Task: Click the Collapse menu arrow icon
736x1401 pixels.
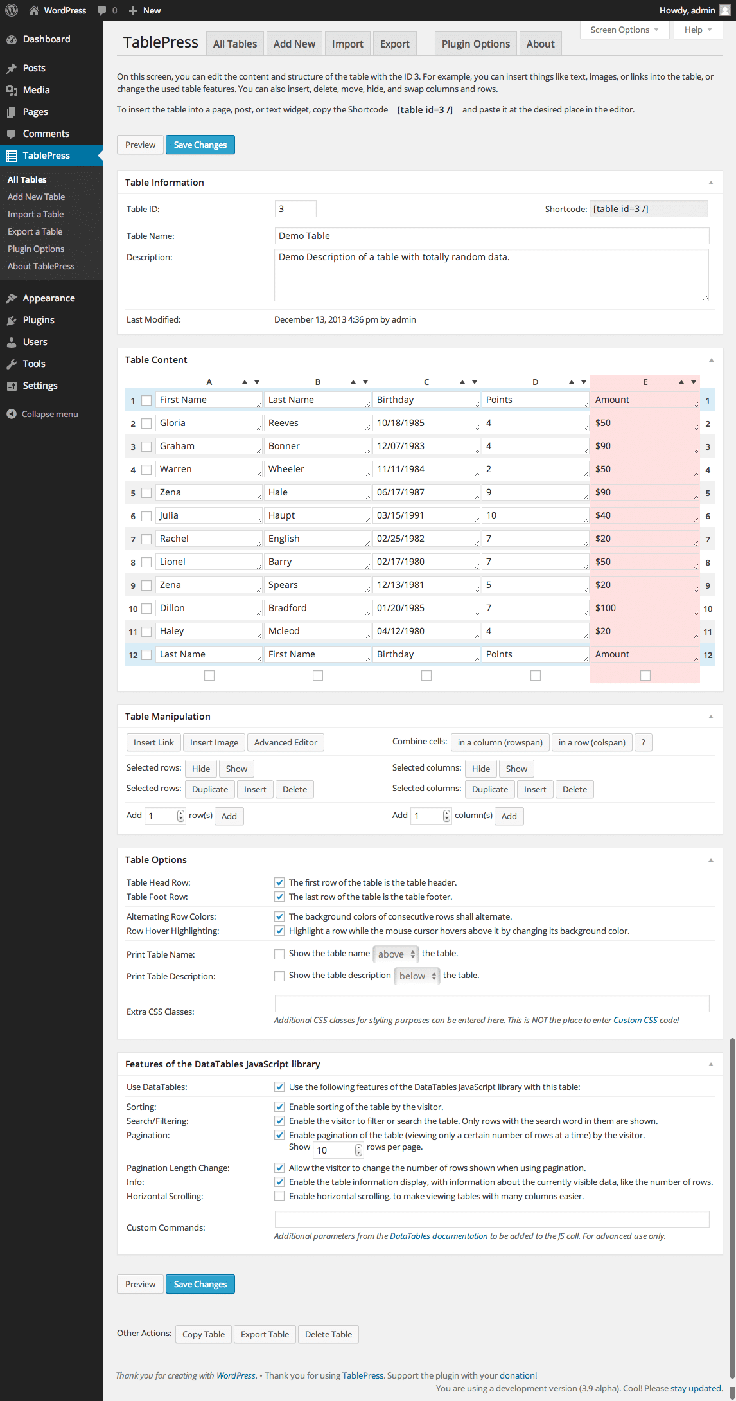Action: [12, 414]
